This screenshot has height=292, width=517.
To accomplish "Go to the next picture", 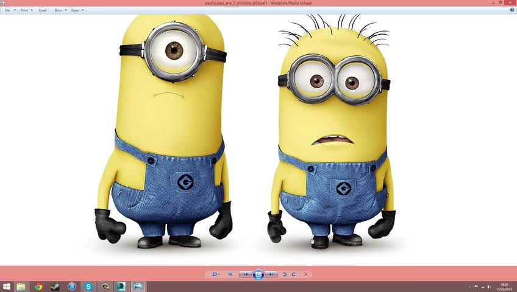I will click(271, 274).
